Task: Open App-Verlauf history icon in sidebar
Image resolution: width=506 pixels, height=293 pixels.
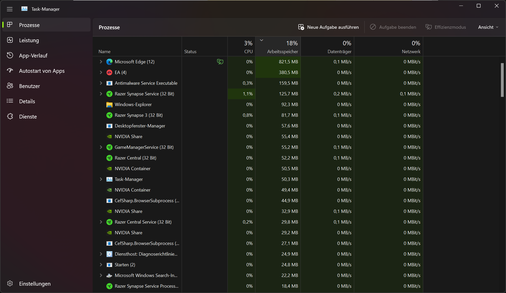Action: tap(10, 55)
